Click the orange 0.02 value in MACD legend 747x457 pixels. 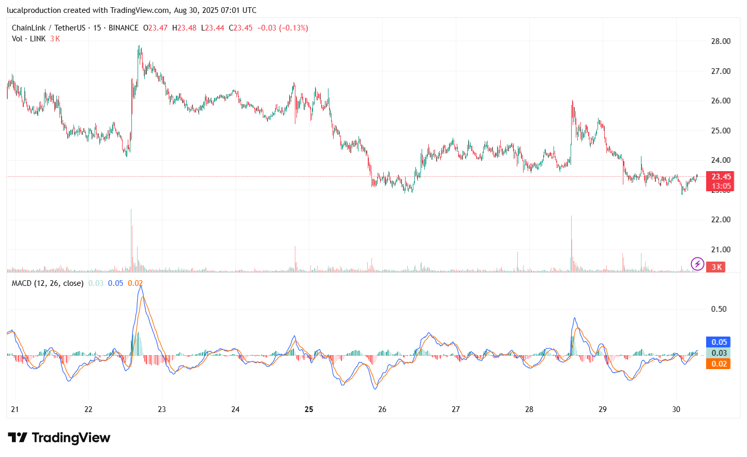(135, 283)
